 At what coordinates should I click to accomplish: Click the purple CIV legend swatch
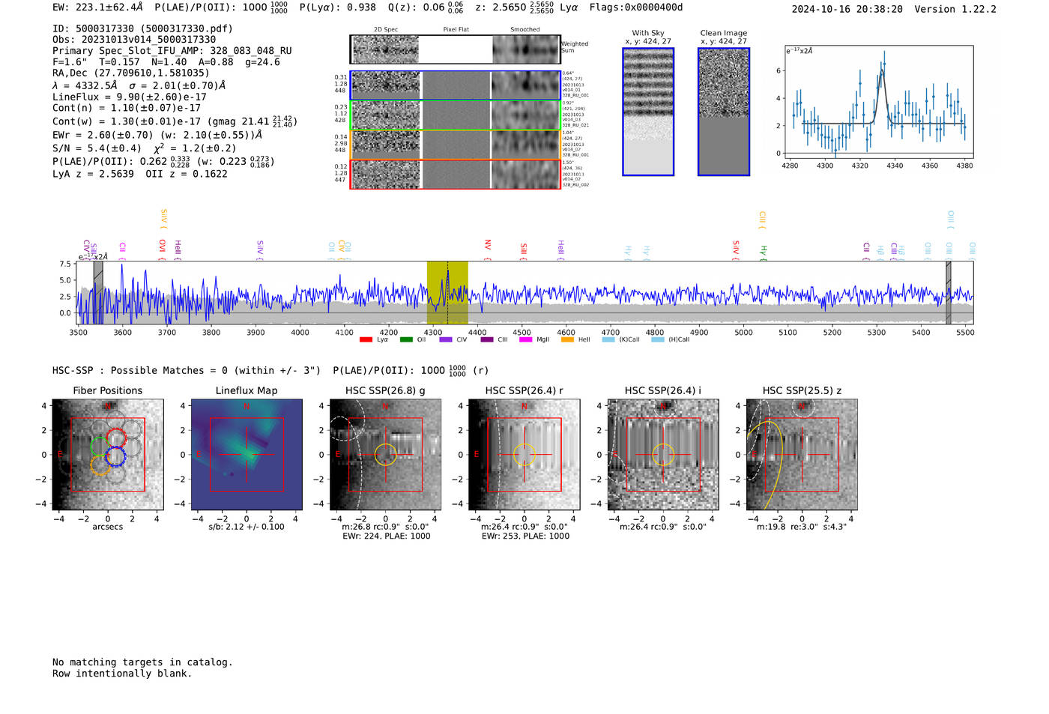coord(446,339)
